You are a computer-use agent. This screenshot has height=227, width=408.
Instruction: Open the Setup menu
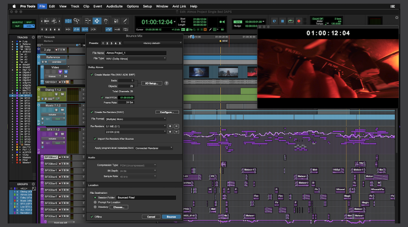147,6
